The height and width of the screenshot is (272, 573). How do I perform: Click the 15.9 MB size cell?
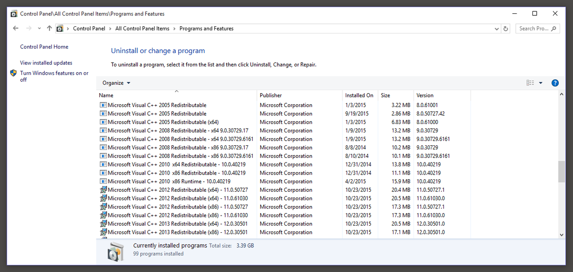click(x=401, y=181)
